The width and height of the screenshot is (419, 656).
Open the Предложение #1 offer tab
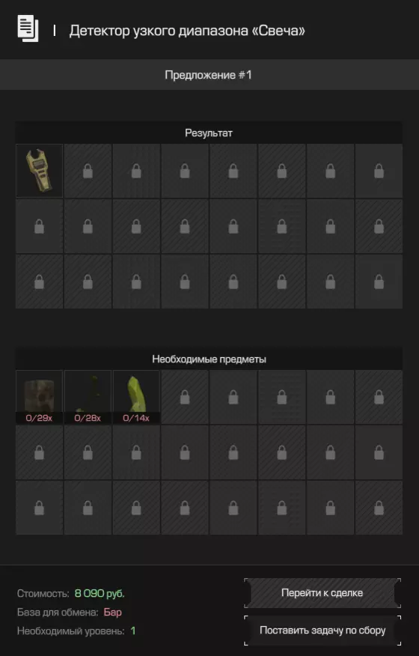(209, 75)
